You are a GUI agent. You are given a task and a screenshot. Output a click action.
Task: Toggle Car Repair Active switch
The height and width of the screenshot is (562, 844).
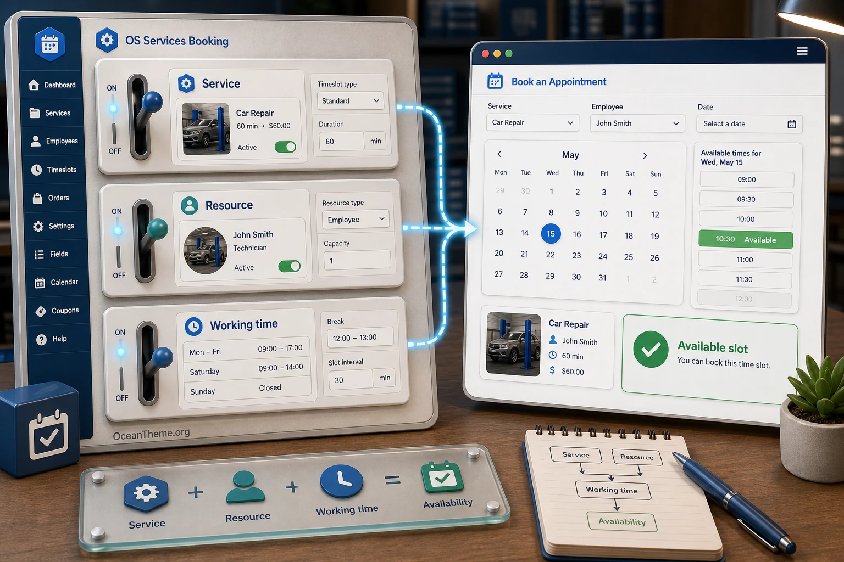point(285,147)
